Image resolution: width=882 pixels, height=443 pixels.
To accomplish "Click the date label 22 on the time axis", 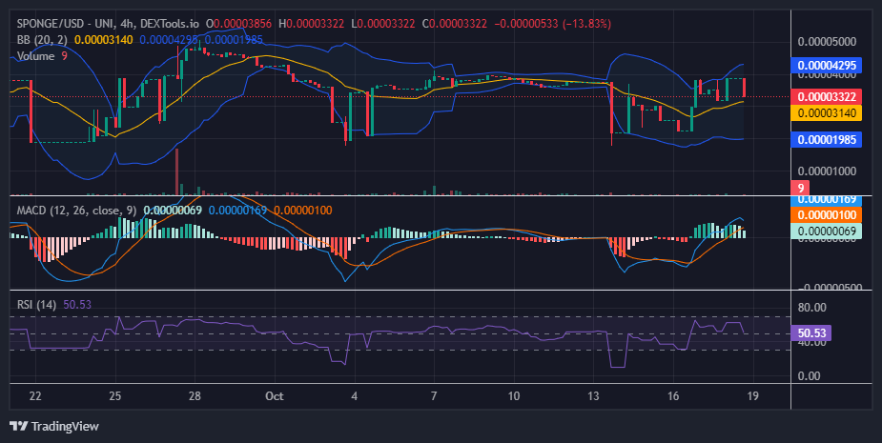I will point(35,395).
